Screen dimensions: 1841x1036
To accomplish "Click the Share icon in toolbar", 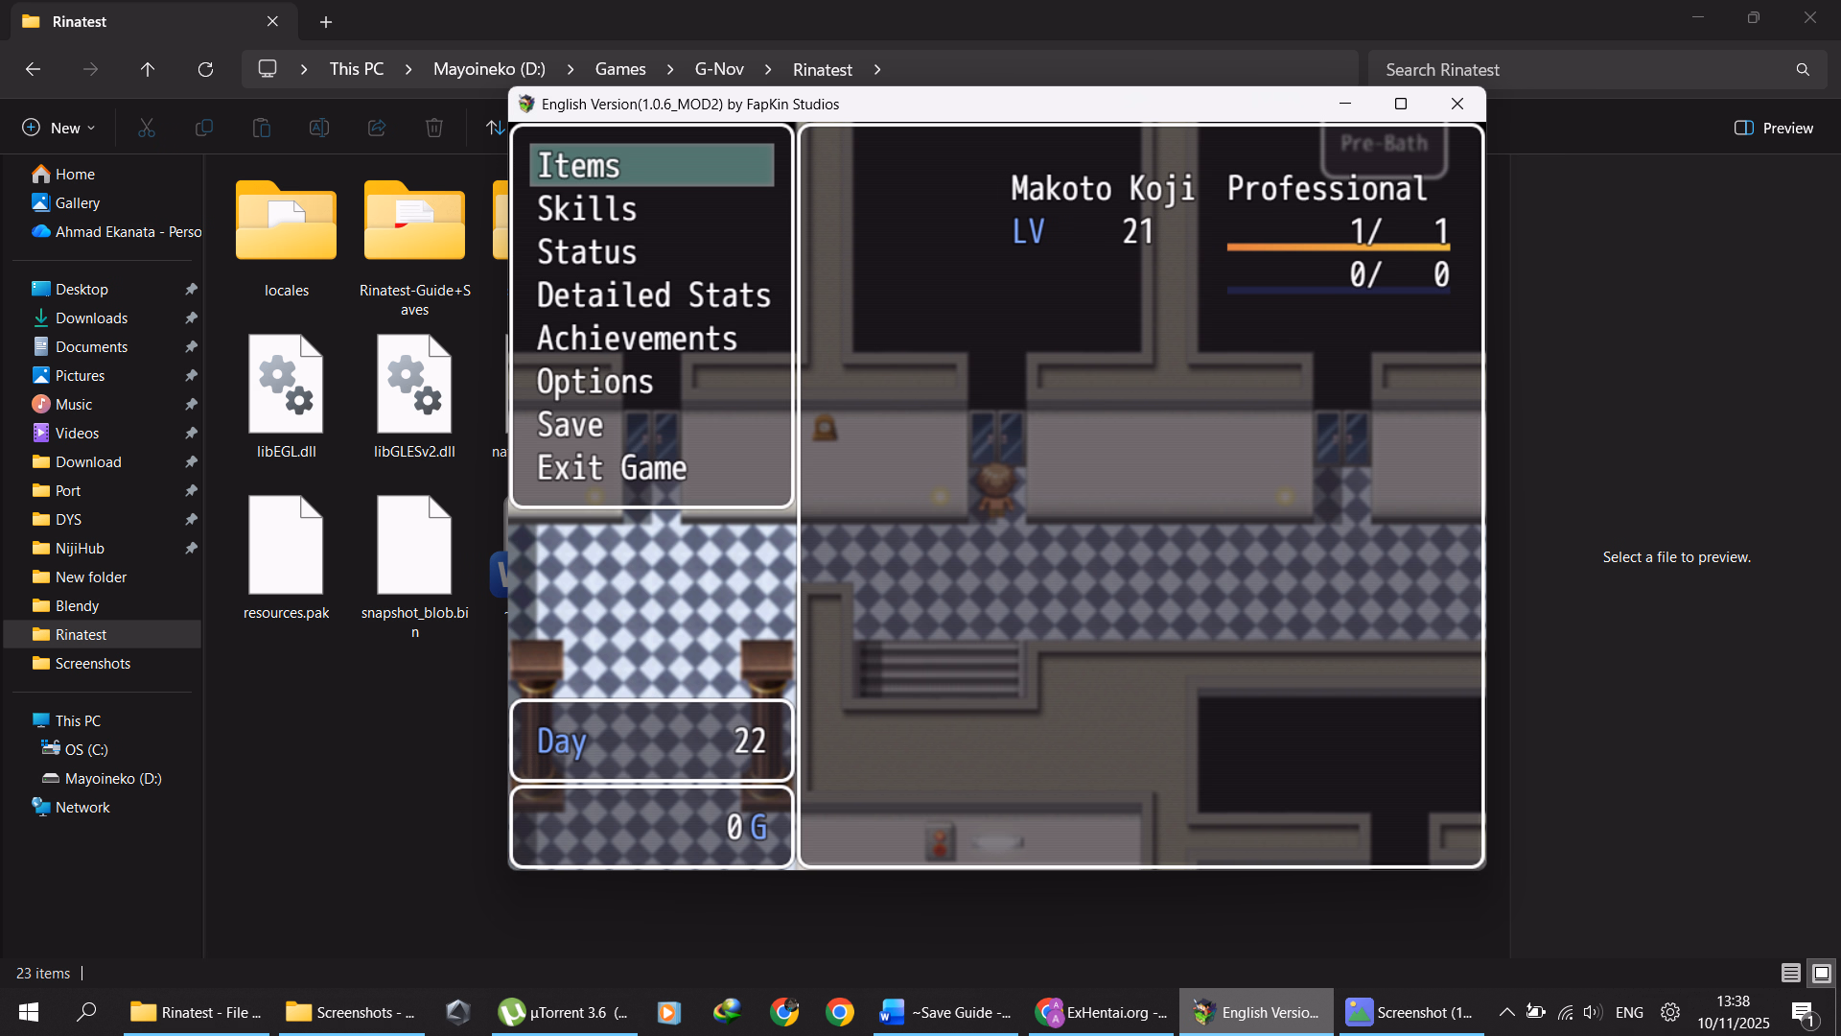I will [377, 128].
